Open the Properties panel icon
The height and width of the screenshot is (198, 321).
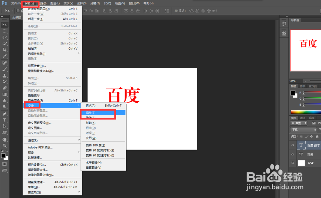coord(284,33)
